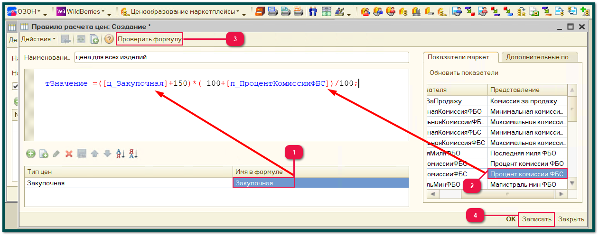Image resolution: width=599 pixels, height=236 pixels.
Task: Click the ЗаПродажу cell in indicators list
Action: (x=457, y=101)
